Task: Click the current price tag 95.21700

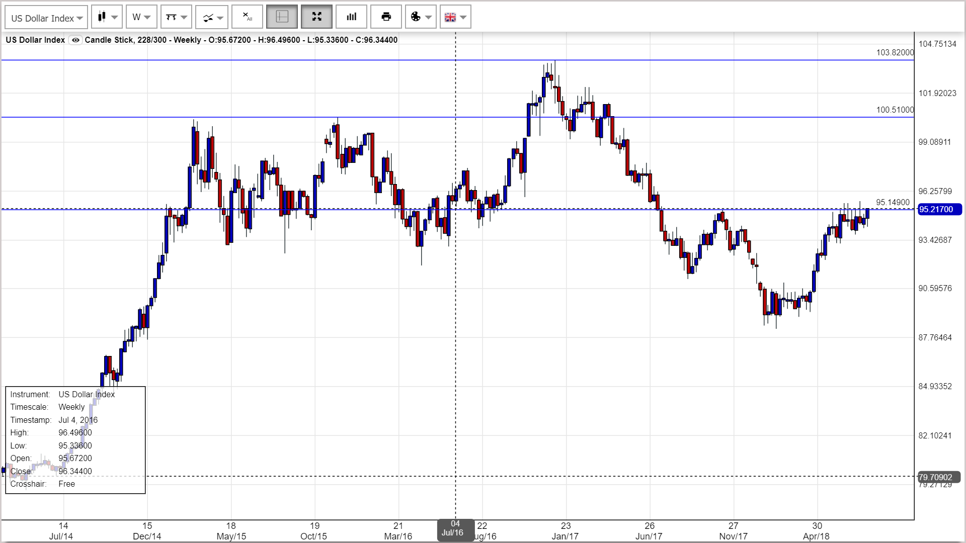Action: click(x=939, y=209)
